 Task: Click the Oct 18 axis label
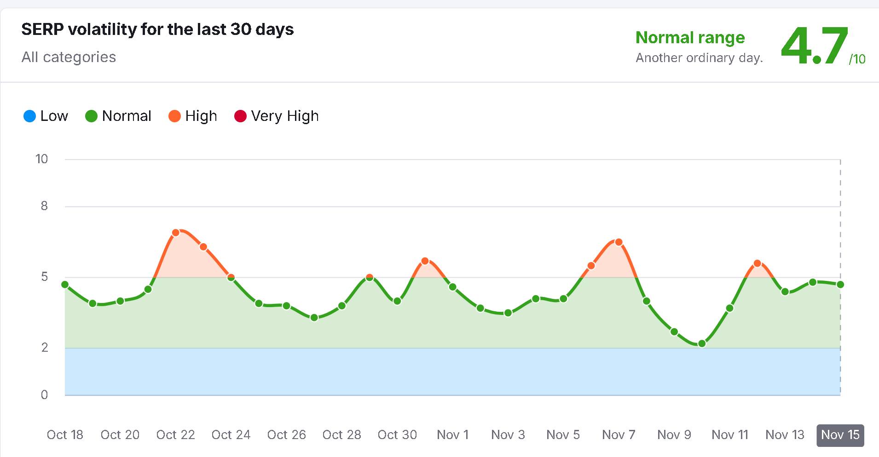click(x=65, y=435)
